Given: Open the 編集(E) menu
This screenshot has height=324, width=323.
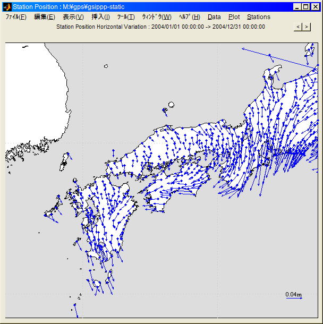Looking at the screenshot, I should coord(44,17).
